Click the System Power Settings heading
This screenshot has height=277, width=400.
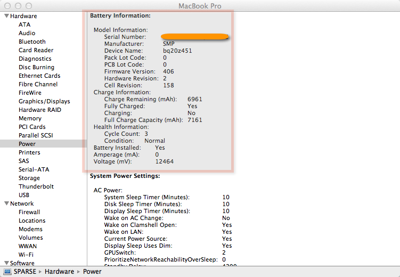pos(125,176)
